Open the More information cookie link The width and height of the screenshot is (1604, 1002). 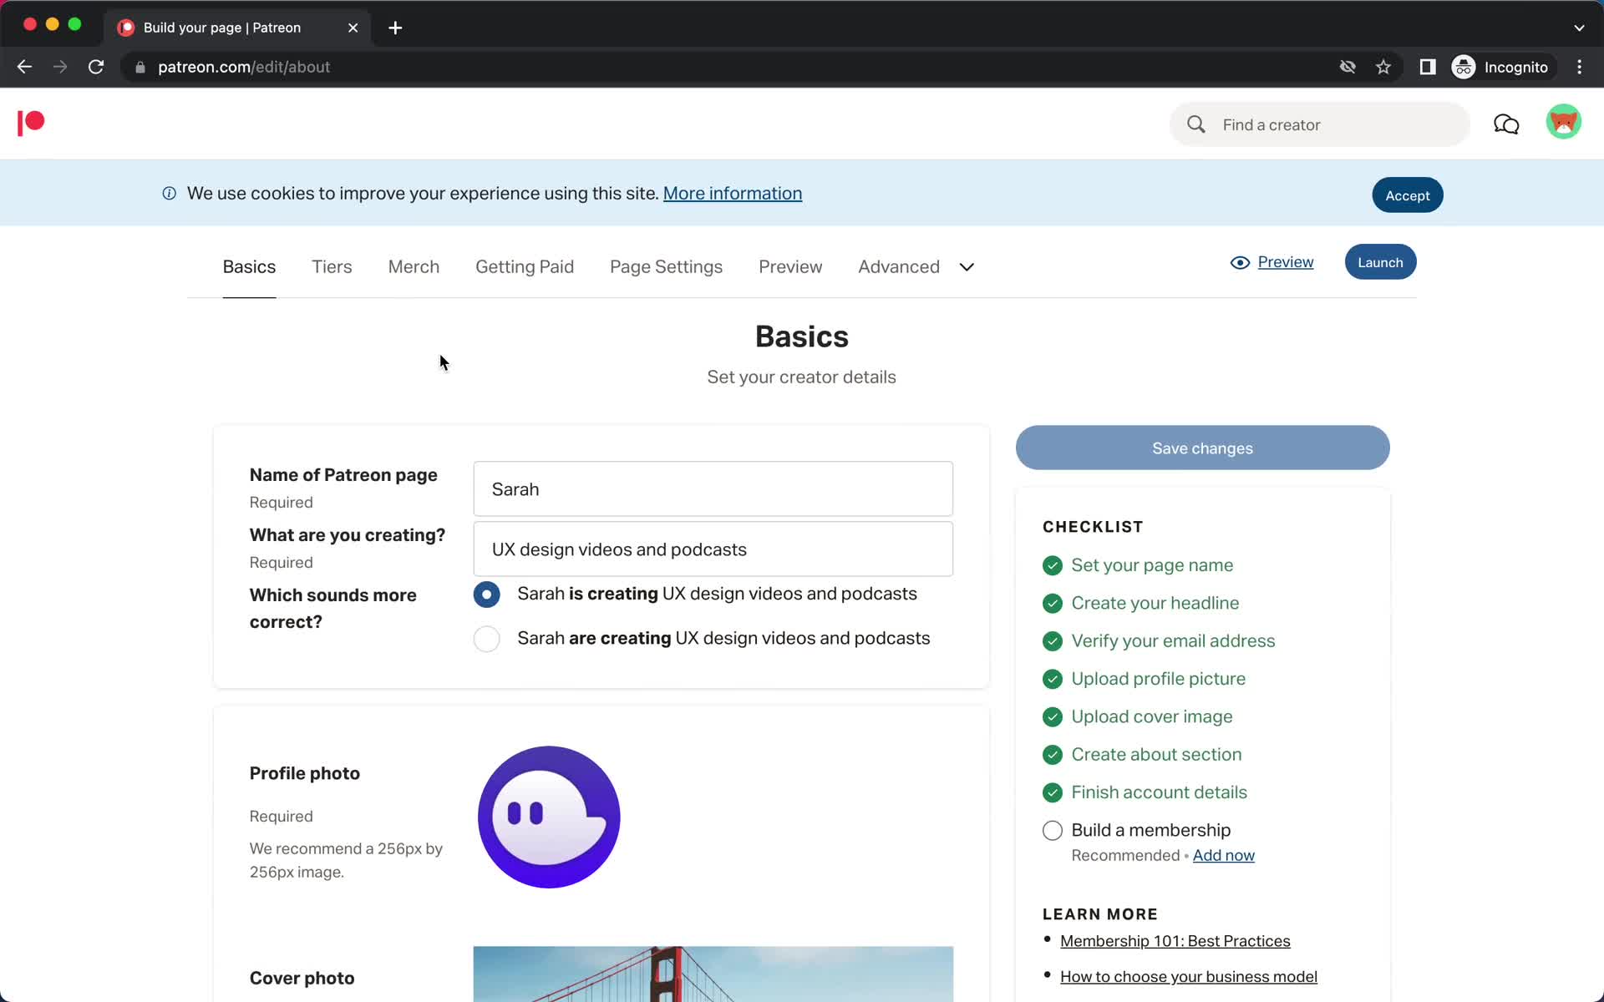tap(733, 194)
